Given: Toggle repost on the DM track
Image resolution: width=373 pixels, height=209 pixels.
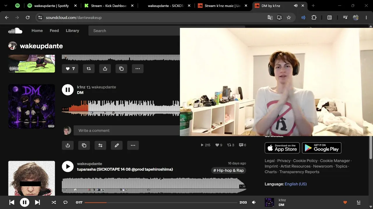Looking at the screenshot, I should (100, 145).
